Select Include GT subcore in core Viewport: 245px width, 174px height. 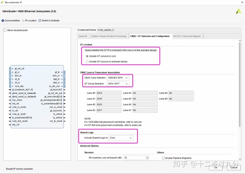pos(87,56)
